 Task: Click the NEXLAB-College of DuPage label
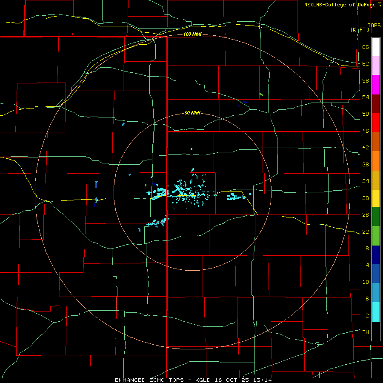point(340,5)
